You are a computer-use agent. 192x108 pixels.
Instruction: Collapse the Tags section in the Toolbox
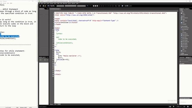pos(181,12)
